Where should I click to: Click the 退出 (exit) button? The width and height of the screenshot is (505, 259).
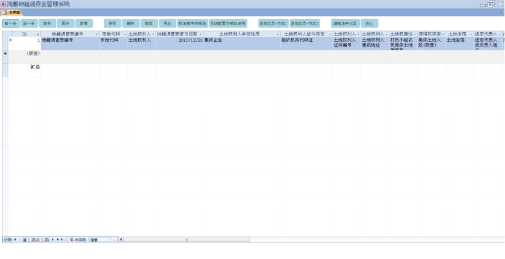point(370,23)
